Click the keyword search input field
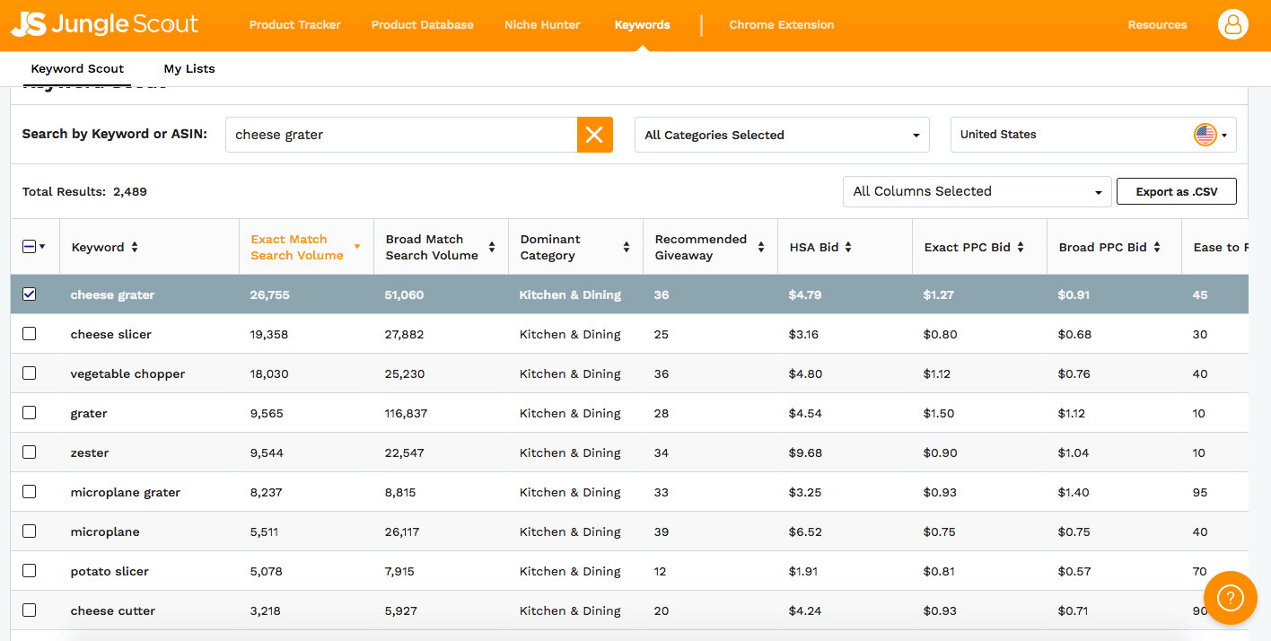 pyautogui.click(x=401, y=135)
